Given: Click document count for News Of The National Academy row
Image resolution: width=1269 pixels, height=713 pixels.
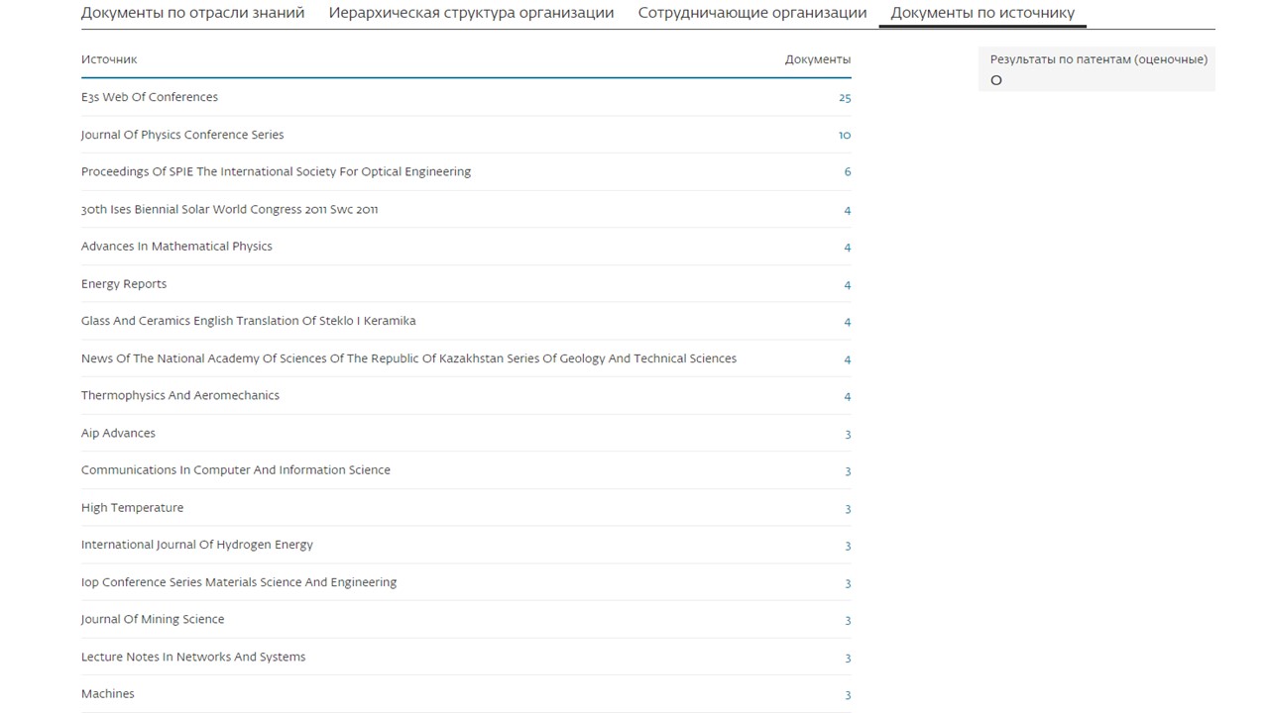Looking at the screenshot, I should [847, 359].
